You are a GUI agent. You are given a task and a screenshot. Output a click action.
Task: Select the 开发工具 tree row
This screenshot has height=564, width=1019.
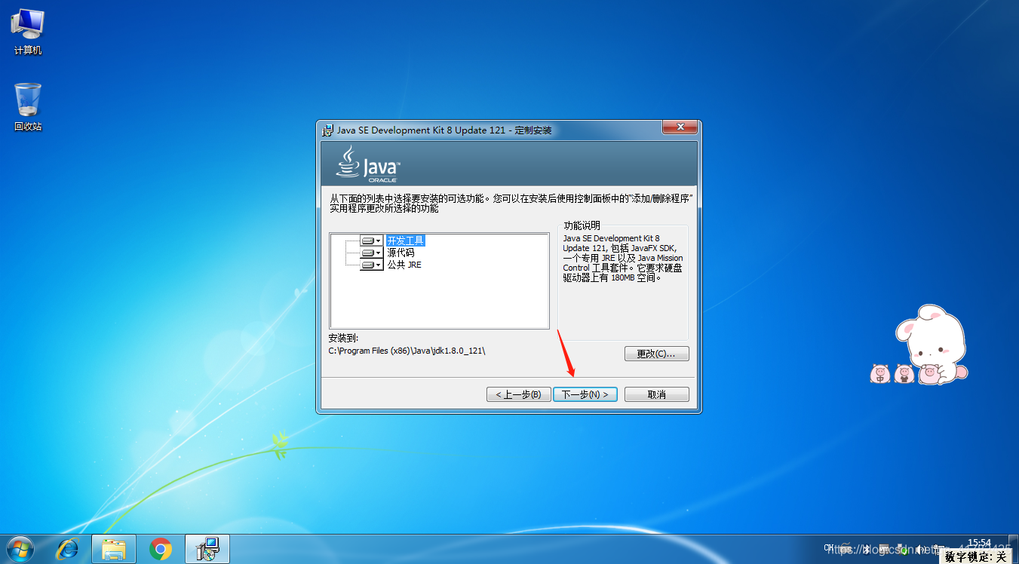[406, 241]
